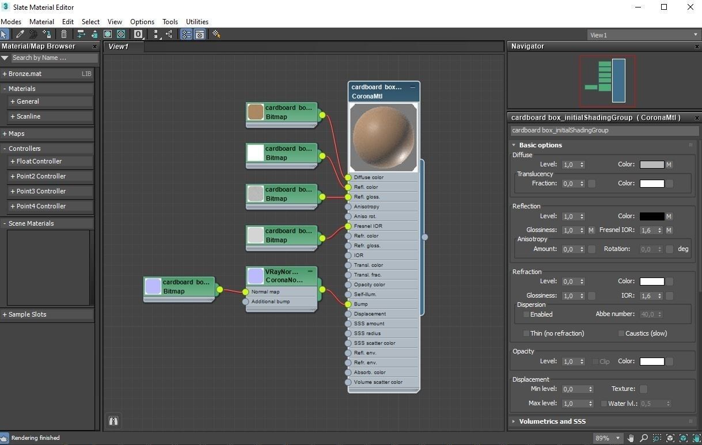
Task: Expand General materials subgroup
Action: point(12,101)
